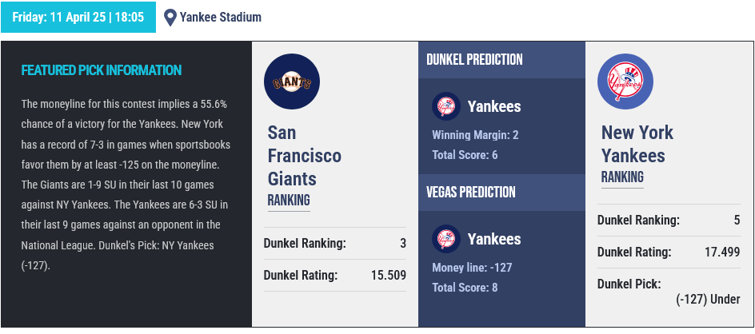Click the Vegas Prediction header
This screenshot has width=755, height=334.
(x=471, y=192)
